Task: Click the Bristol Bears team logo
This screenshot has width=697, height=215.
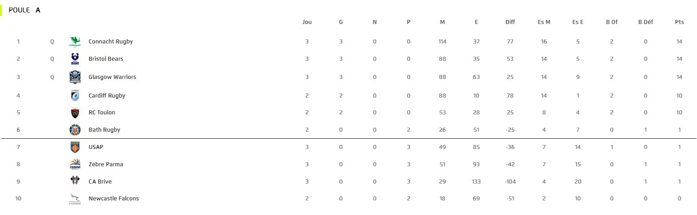Action: pos(75,59)
